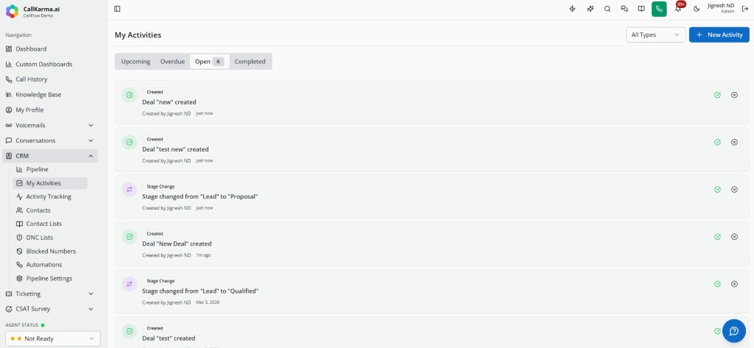Open Pipeline under CRM
The image size is (754, 348).
tap(50, 169)
